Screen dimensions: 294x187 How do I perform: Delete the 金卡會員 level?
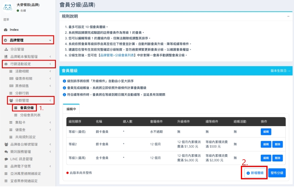pos(277,158)
